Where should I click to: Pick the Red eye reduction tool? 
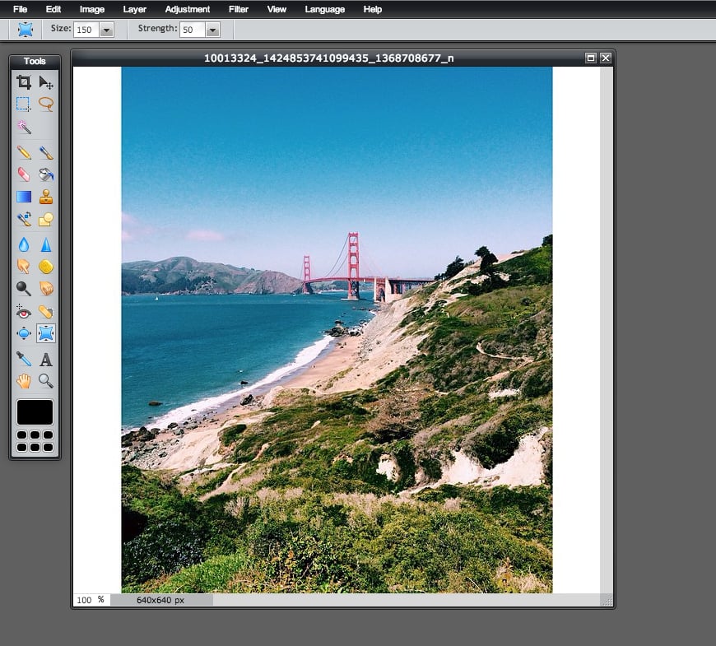[x=24, y=312]
